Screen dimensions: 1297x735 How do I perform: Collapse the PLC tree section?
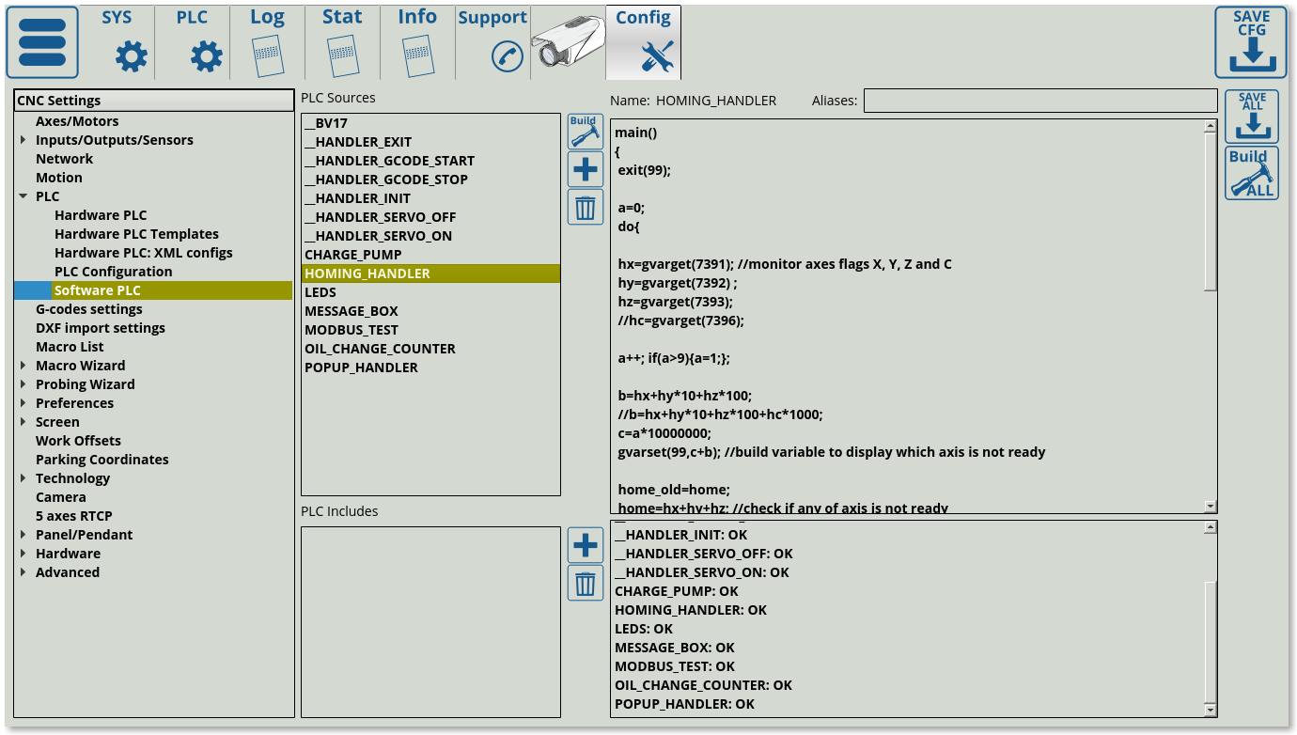coord(23,196)
